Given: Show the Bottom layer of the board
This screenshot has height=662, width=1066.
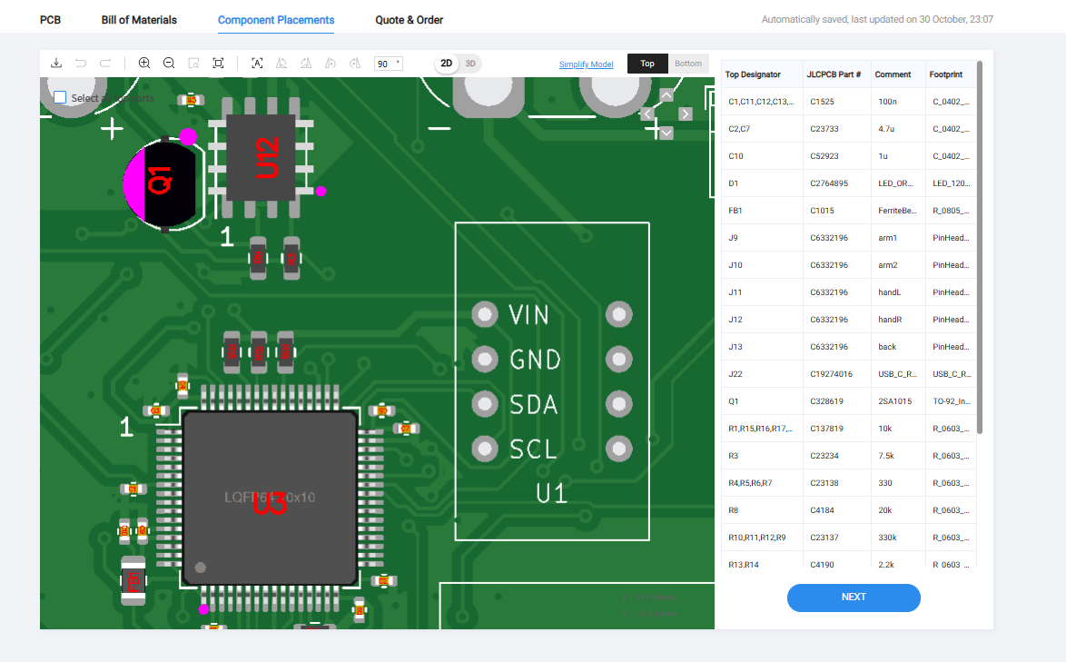Looking at the screenshot, I should pyautogui.click(x=688, y=64).
